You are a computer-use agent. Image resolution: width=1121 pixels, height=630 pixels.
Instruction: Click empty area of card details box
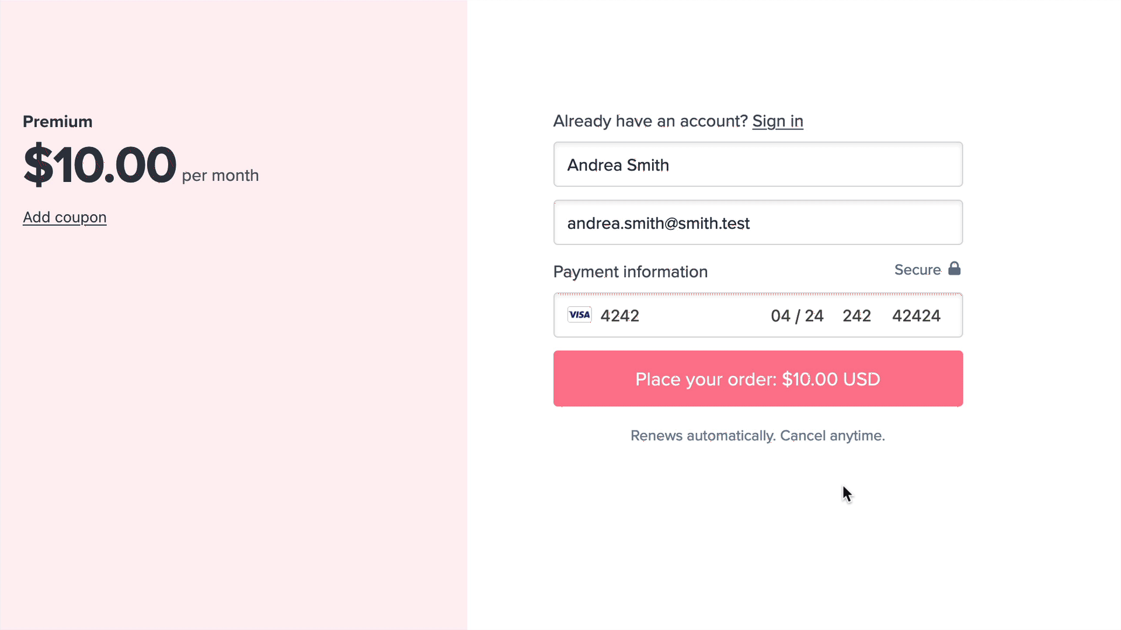pos(704,316)
